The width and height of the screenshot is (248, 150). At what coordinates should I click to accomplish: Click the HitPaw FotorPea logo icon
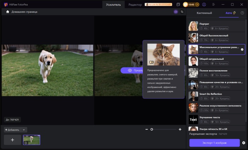[6, 5]
